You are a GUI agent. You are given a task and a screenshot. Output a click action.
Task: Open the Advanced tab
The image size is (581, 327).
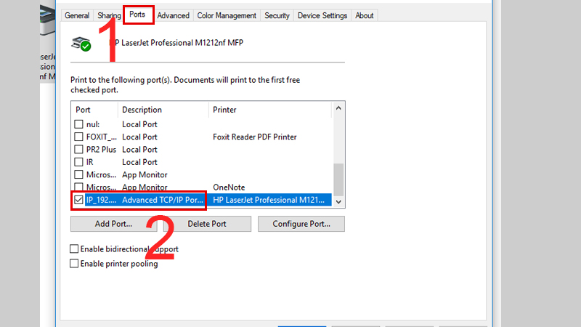173,15
